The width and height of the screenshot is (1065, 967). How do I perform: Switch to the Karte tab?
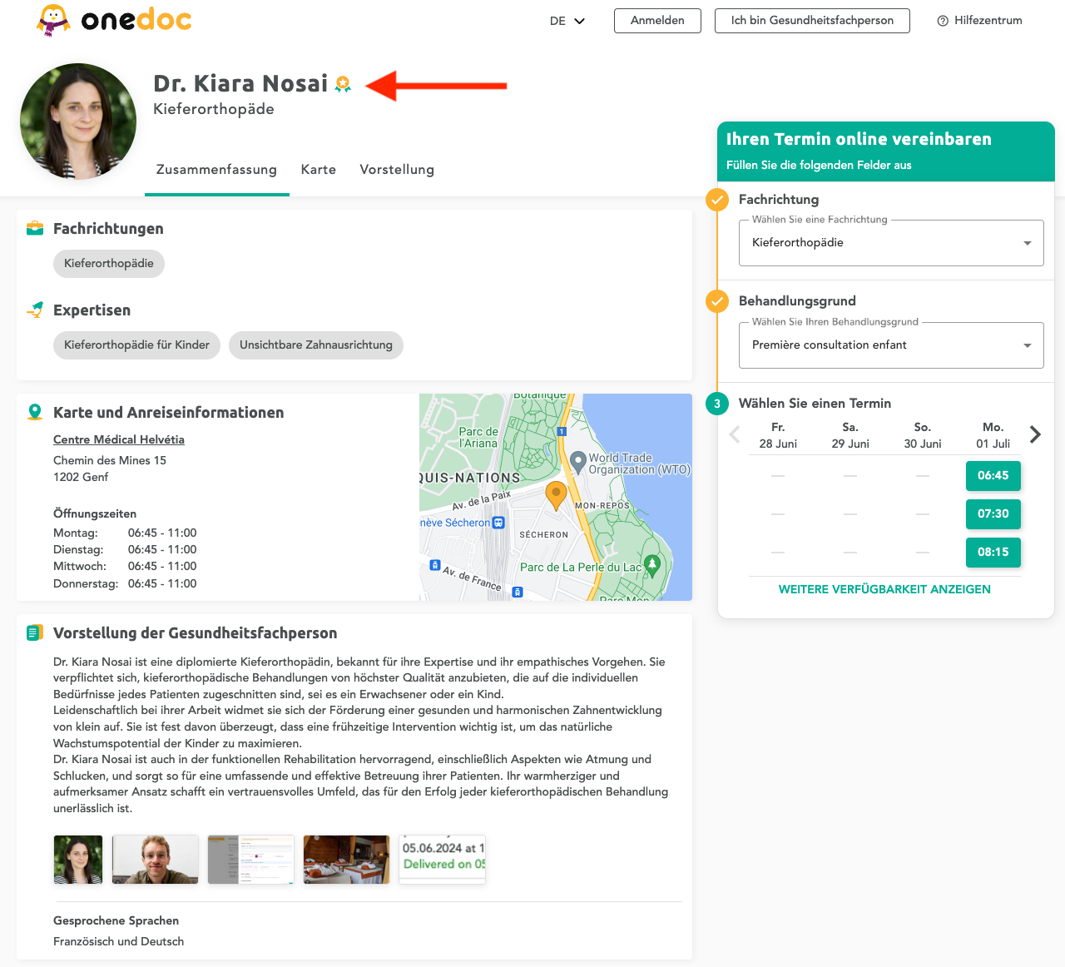pos(319,170)
